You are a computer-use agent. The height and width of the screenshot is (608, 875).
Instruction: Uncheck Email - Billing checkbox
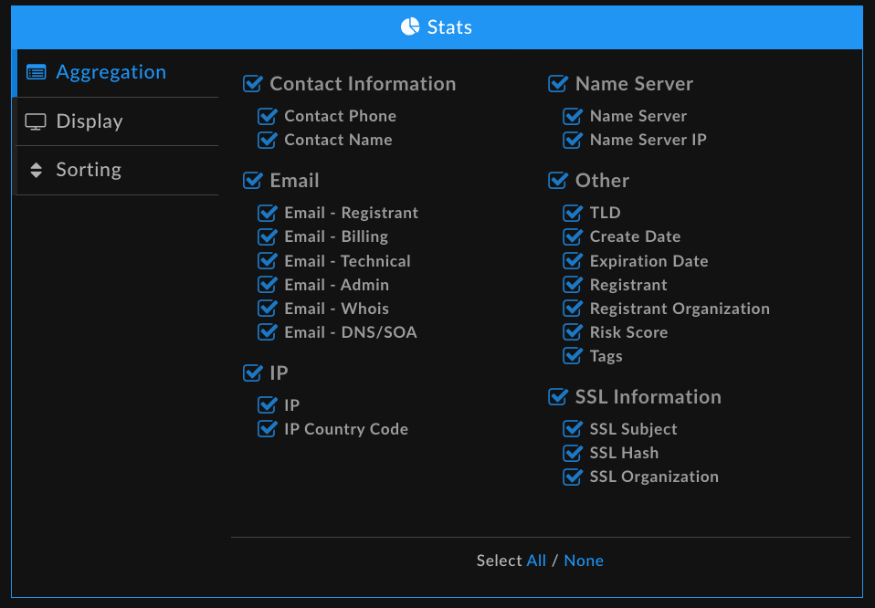[x=268, y=237]
